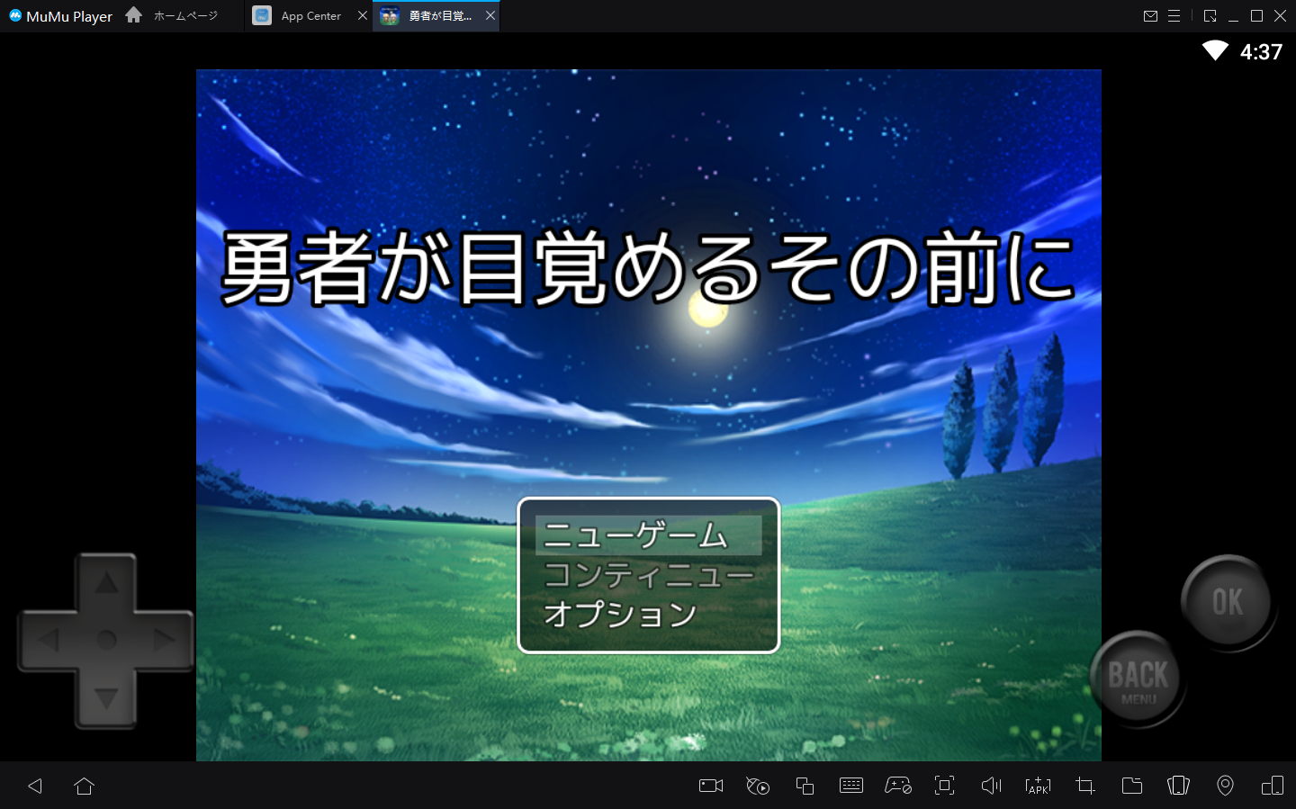Push the D-pad down arrow
Viewport: 1296px width, 809px height.
pyautogui.click(x=106, y=698)
